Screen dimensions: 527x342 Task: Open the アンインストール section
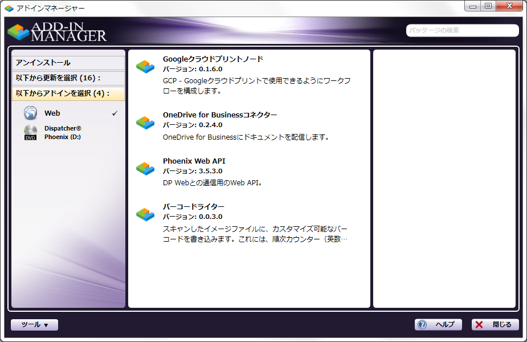pos(68,63)
